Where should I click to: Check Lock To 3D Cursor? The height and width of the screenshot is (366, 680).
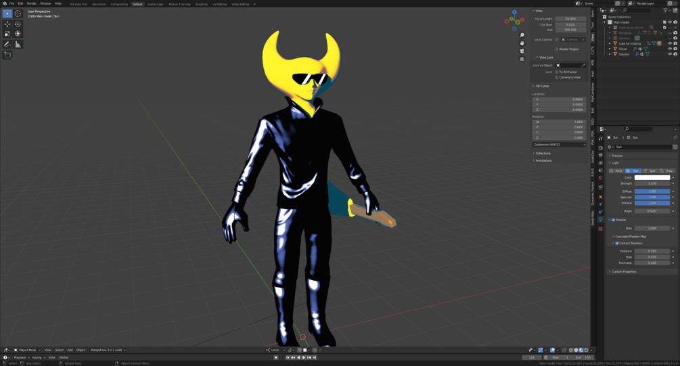(557, 72)
